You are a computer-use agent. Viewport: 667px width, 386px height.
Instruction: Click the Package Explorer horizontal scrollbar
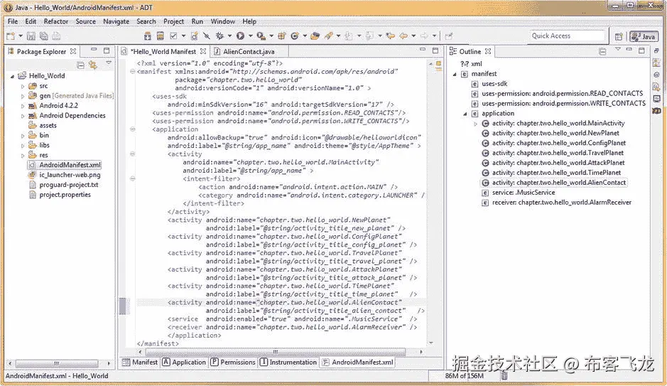[57, 363]
